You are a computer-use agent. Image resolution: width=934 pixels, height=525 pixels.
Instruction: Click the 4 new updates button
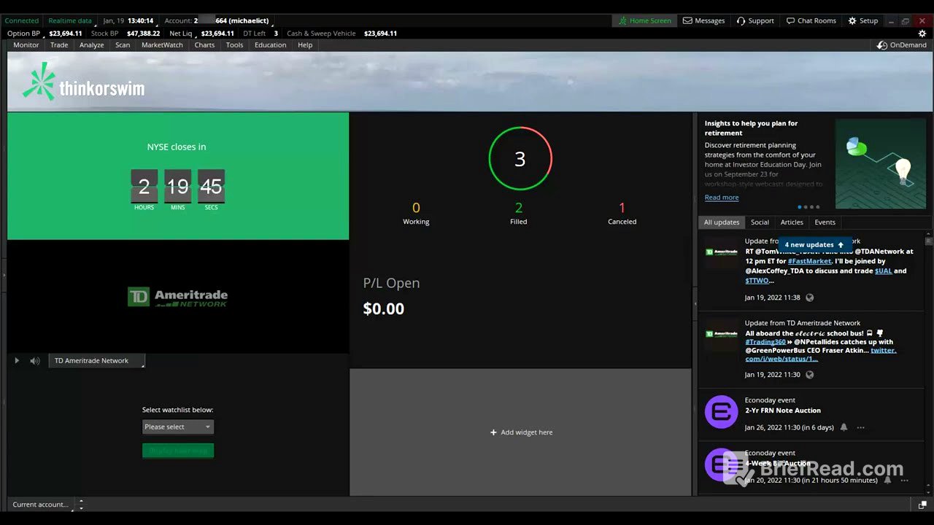tap(814, 245)
